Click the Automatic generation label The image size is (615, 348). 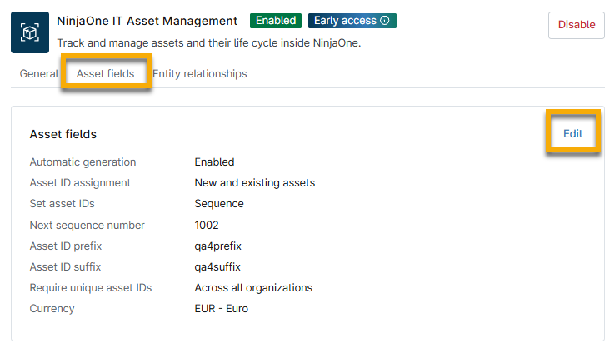82,162
